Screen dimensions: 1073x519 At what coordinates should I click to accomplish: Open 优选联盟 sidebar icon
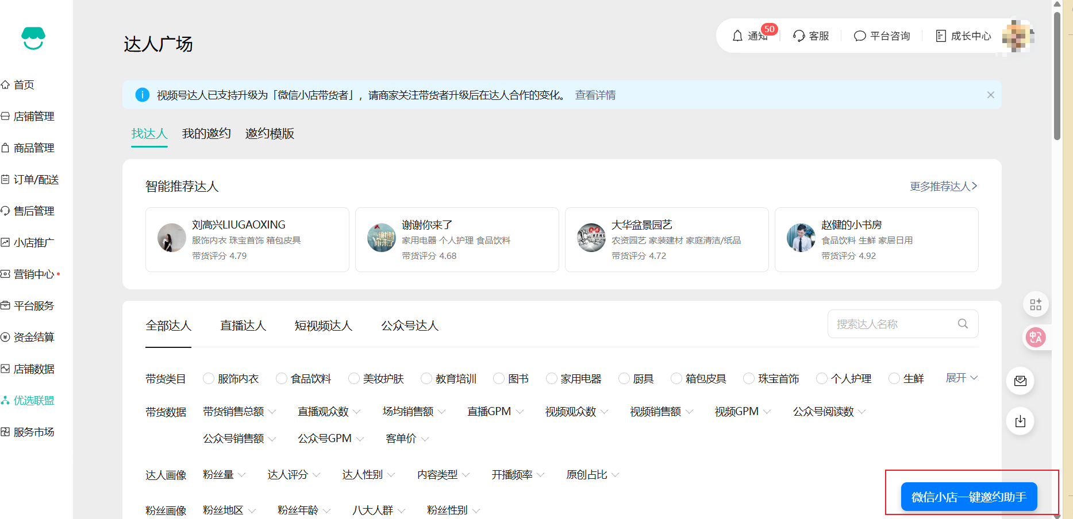click(x=5, y=401)
